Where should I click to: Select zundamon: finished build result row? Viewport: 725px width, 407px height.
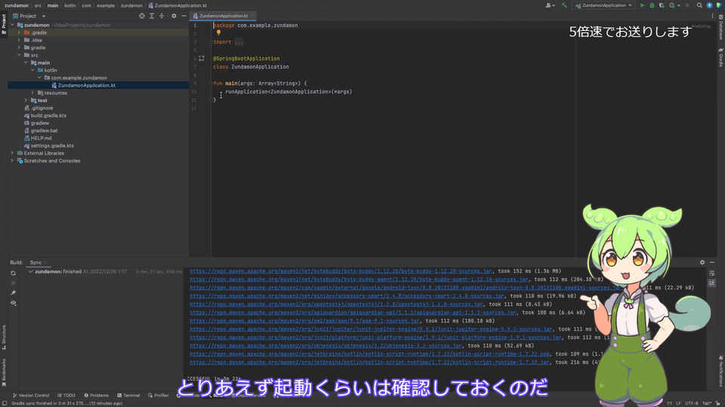coord(104,272)
